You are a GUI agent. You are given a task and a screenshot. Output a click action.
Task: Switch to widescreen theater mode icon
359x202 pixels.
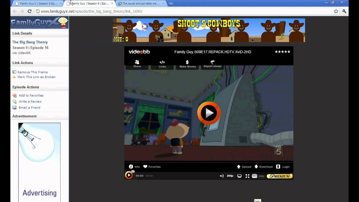(x=240, y=176)
